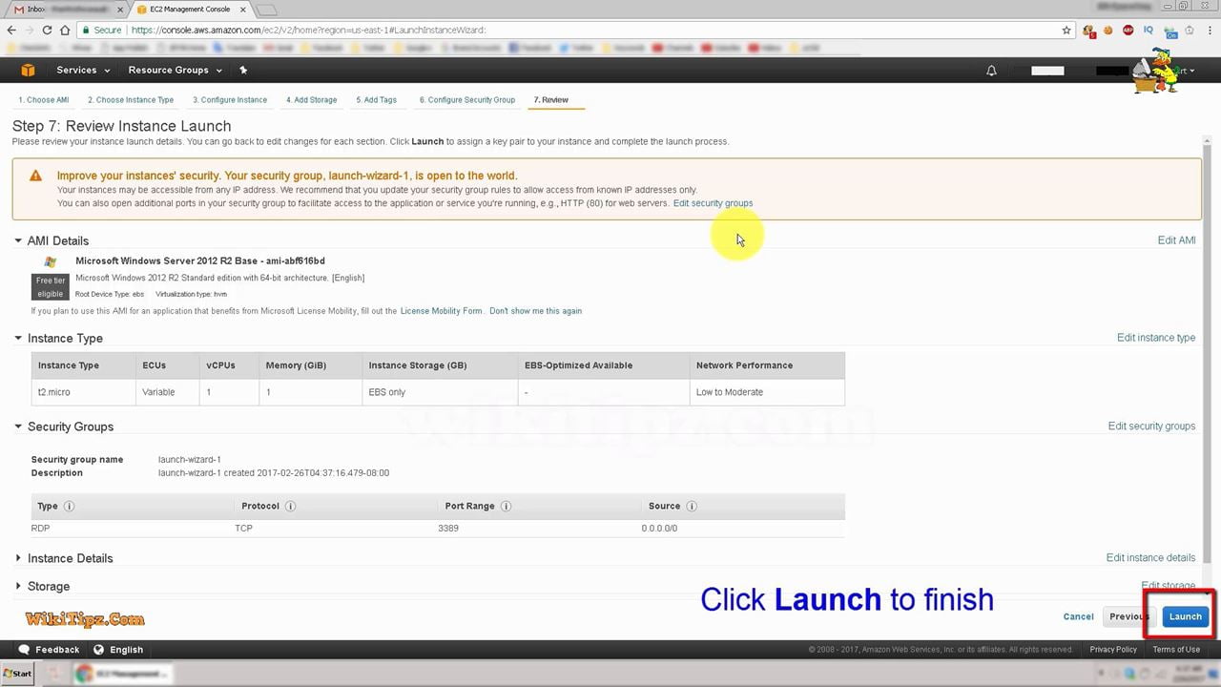Screen dimensions: 1221x687
Task: Click the 3389 port range value
Action: [x=448, y=529]
